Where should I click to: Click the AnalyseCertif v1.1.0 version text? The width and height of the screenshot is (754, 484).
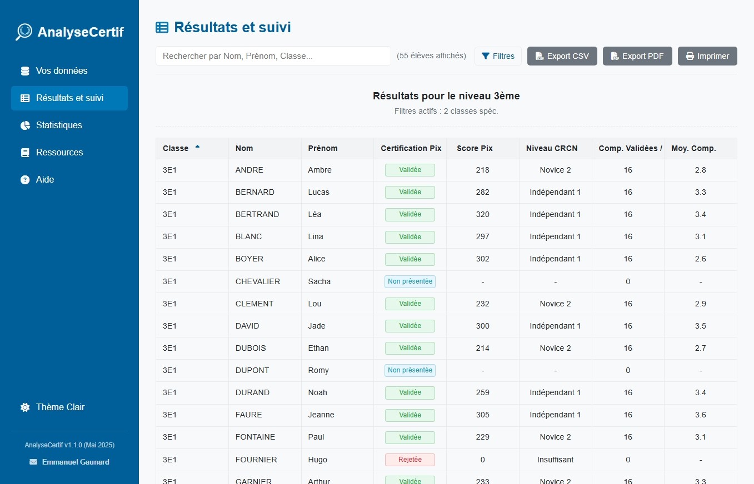click(x=69, y=445)
